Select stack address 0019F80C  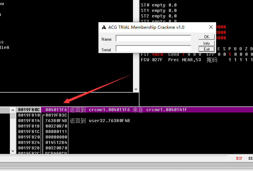(x=29, y=110)
